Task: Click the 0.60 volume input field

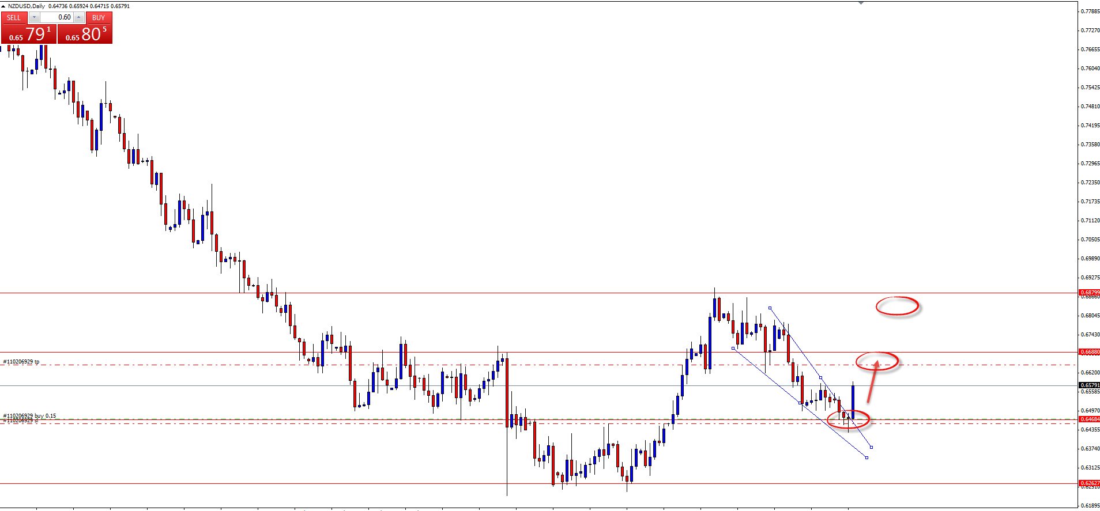Action: 56,18
